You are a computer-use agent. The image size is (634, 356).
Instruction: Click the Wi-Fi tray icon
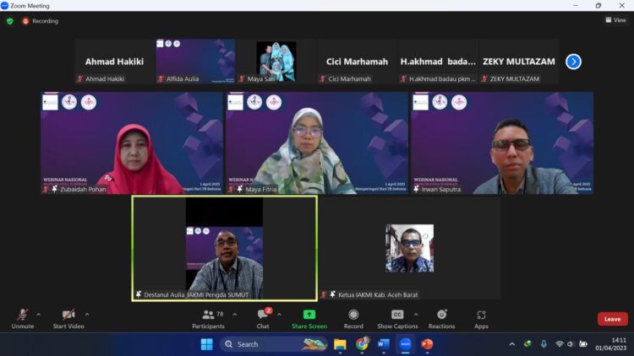tap(560, 344)
